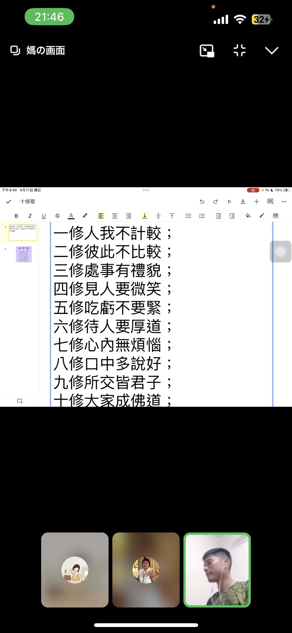
Task: Collapse the call view with the chevron
Action: coord(271,50)
